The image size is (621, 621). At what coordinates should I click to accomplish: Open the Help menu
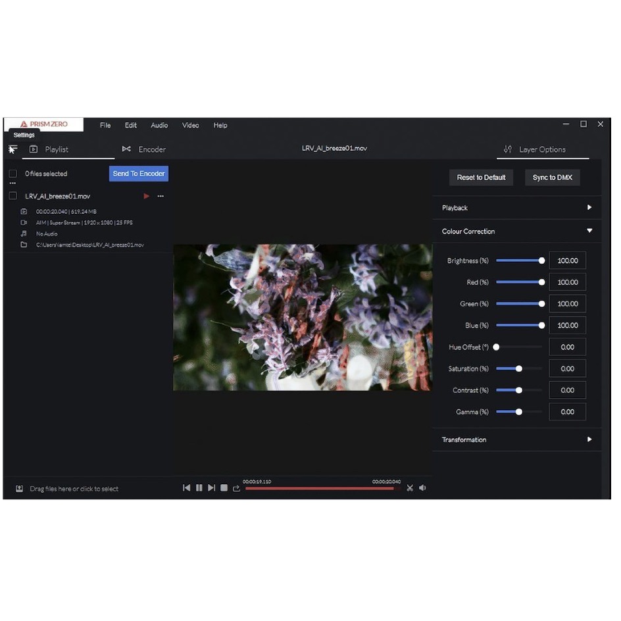(220, 125)
